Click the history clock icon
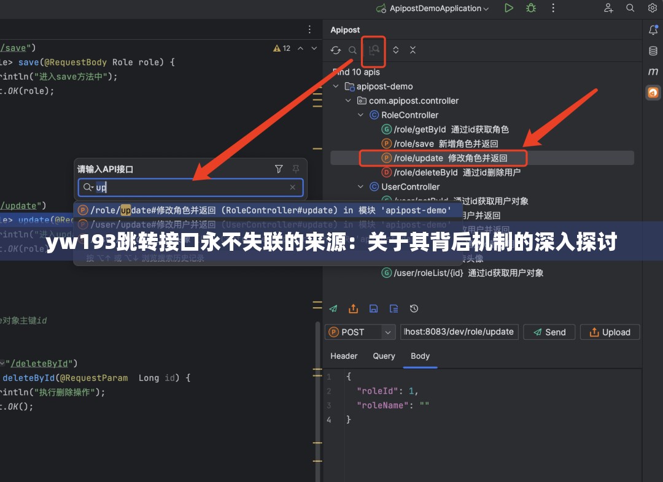The height and width of the screenshot is (482, 663). tap(414, 308)
